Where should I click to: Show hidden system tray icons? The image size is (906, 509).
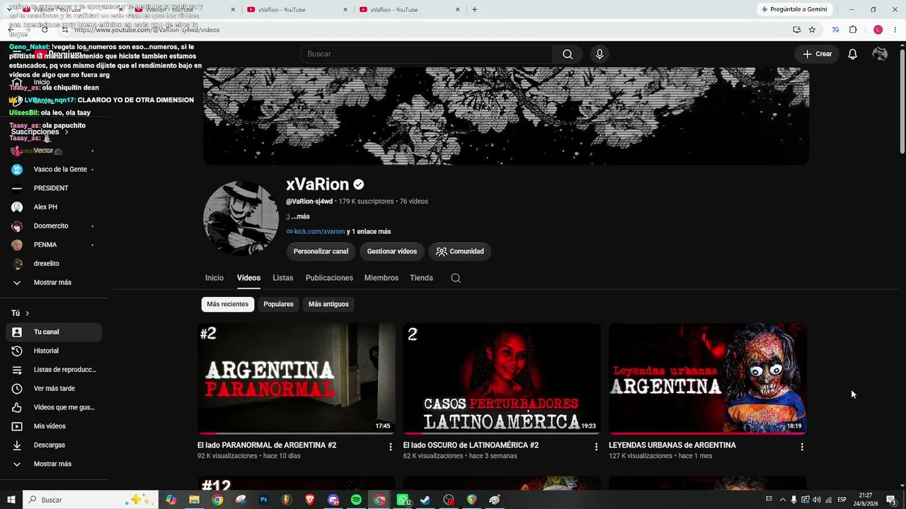coord(782,500)
